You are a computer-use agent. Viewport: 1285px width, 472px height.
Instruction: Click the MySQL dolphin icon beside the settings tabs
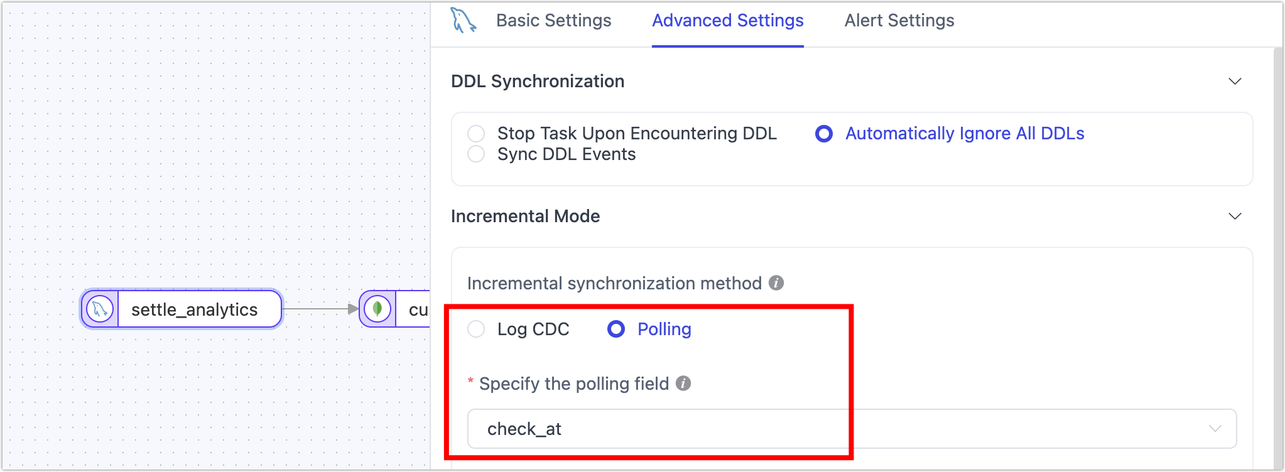[463, 20]
